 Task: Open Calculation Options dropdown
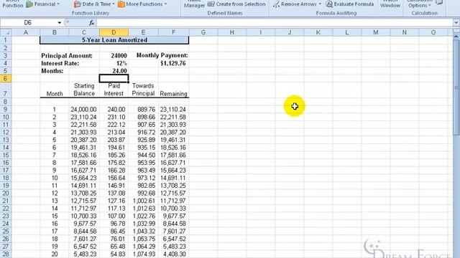point(420,4)
